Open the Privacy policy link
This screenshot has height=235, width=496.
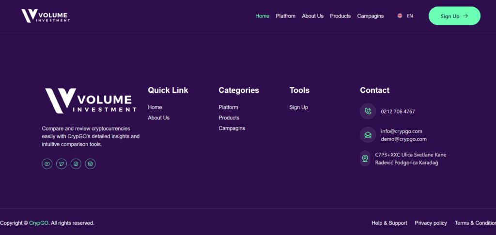coord(431,223)
